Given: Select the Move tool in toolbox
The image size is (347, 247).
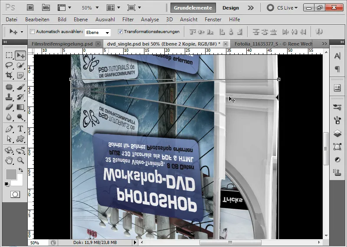Looking at the screenshot, I should pos(20,55).
